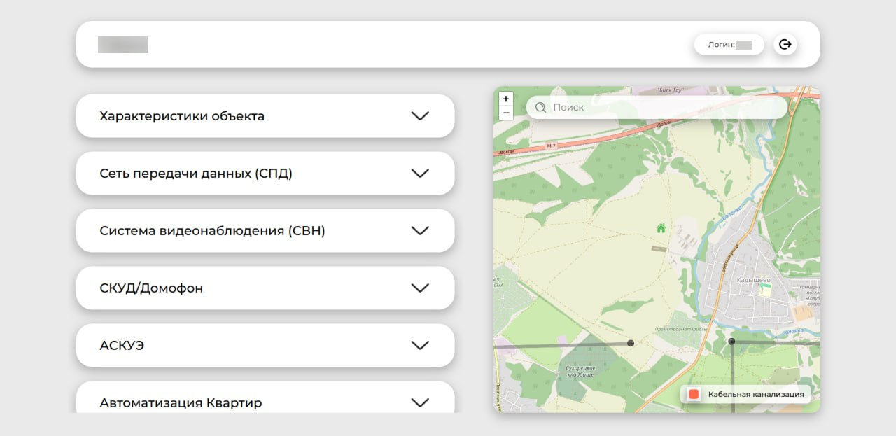Image resolution: width=896 pixels, height=436 pixels.
Task: Click the logout arrow icon
Action: click(x=785, y=45)
